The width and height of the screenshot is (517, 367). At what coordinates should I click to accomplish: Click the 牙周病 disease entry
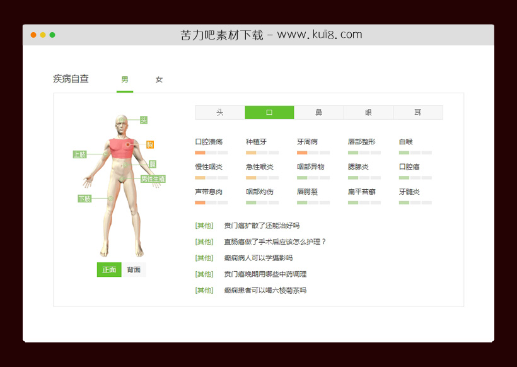306,141
